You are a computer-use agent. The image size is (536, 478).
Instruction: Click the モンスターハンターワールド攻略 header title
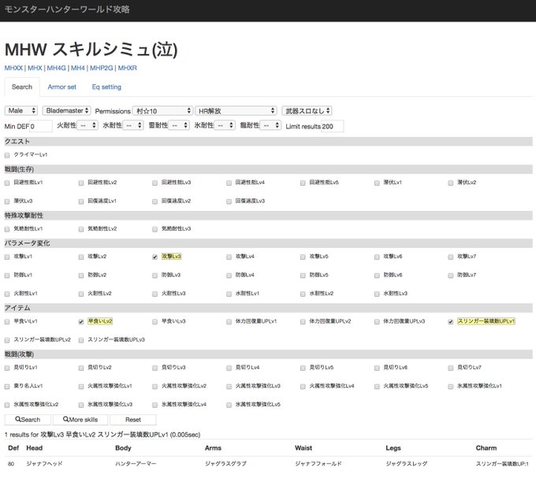coord(67,9)
